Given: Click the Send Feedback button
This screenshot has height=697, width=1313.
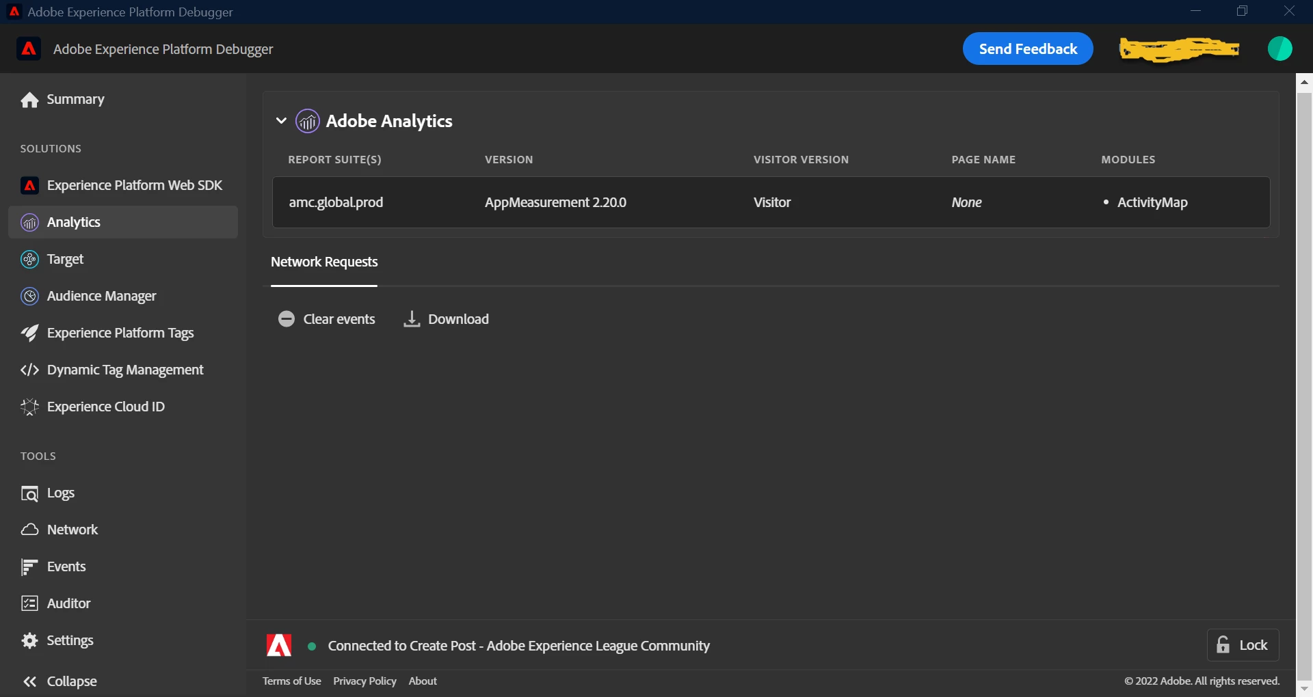Looking at the screenshot, I should [x=1028, y=49].
